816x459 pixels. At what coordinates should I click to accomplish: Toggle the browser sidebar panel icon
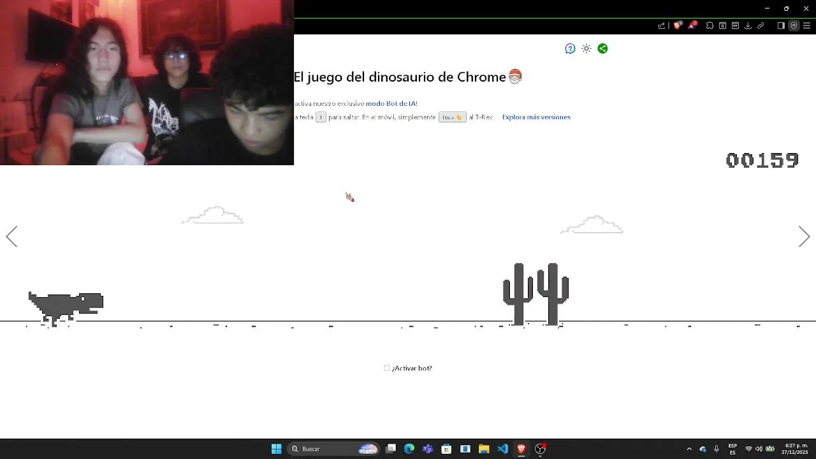(x=781, y=25)
